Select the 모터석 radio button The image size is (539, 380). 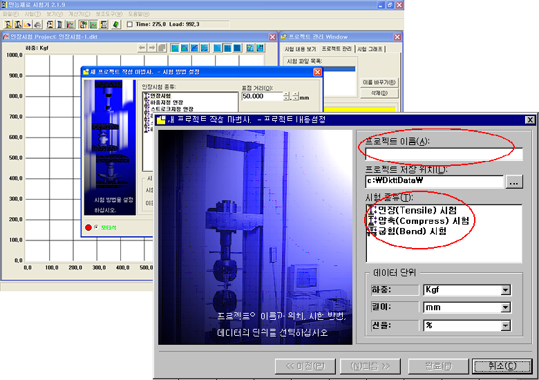[x=96, y=227]
